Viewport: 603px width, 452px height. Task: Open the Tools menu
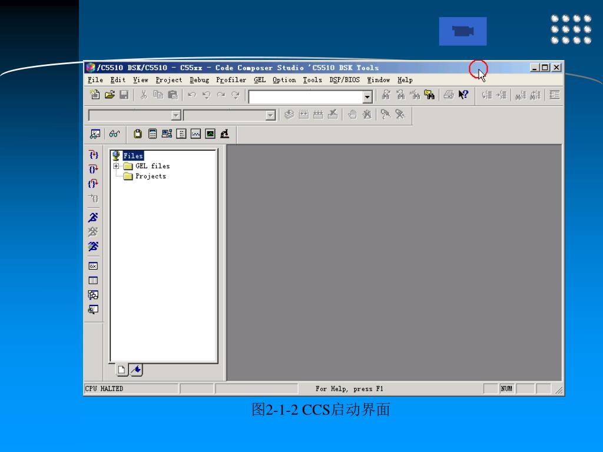312,80
